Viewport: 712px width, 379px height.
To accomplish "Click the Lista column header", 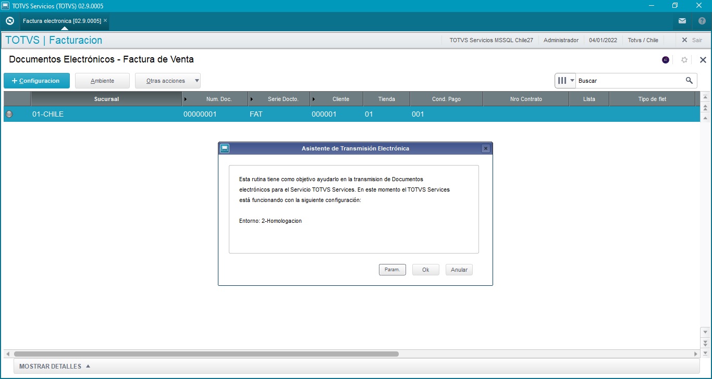I will 589,99.
